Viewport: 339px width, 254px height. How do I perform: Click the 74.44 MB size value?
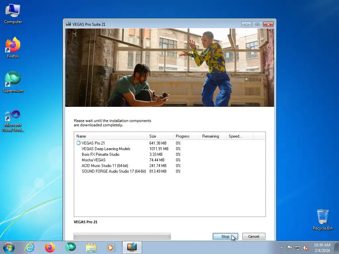[157, 160]
